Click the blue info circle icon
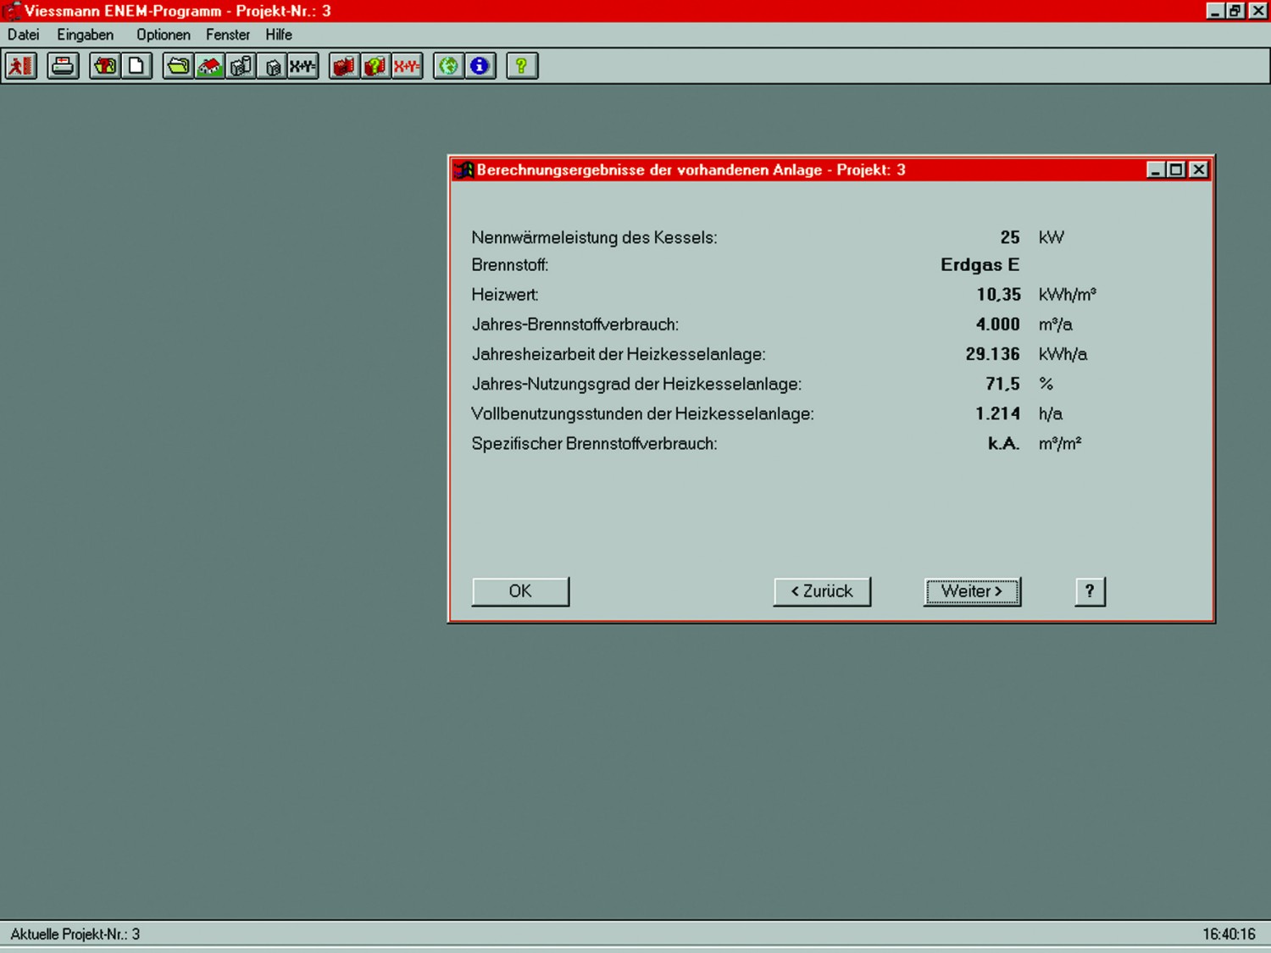The image size is (1271, 953). [480, 66]
